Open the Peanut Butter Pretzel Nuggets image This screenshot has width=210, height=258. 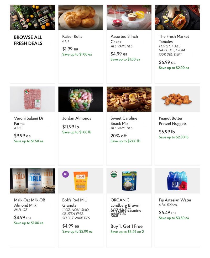[177, 99]
